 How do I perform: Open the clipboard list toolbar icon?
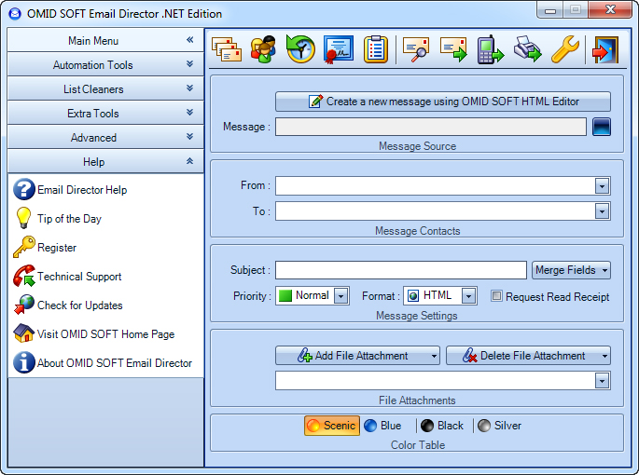(x=375, y=49)
